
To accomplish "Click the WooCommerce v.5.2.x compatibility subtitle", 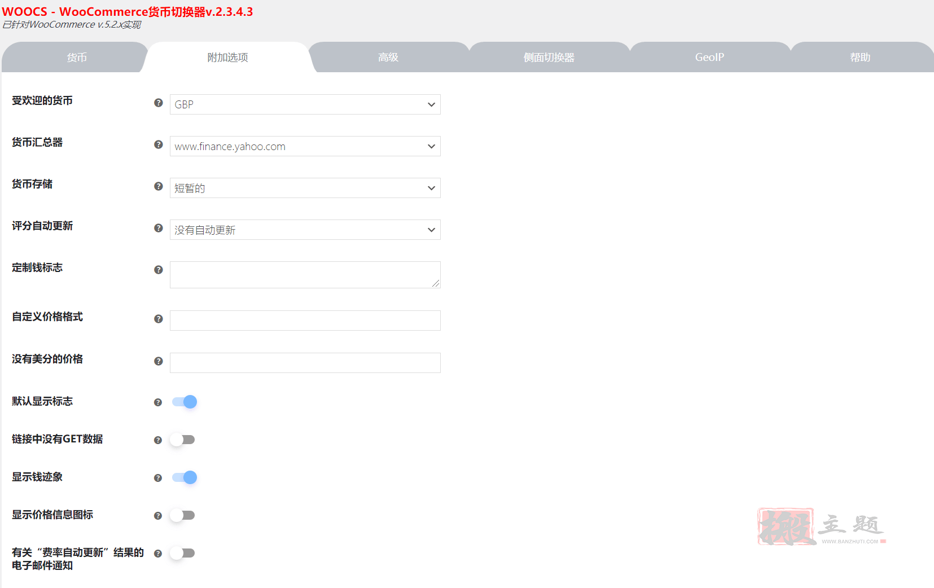I will pos(72,25).
